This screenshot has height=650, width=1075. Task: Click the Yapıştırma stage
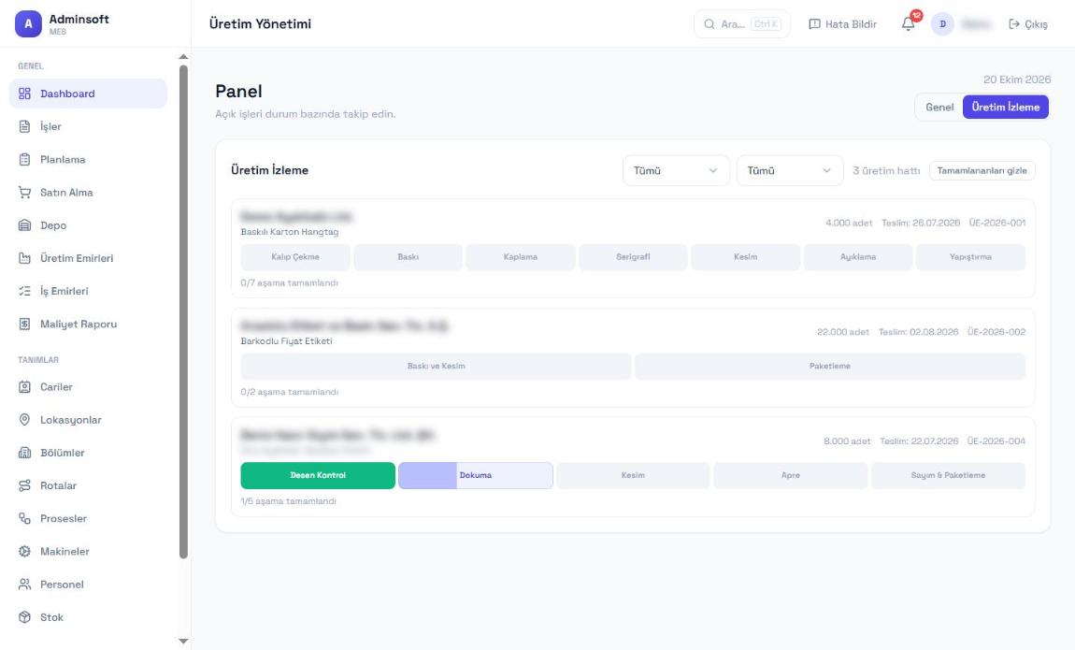point(971,257)
